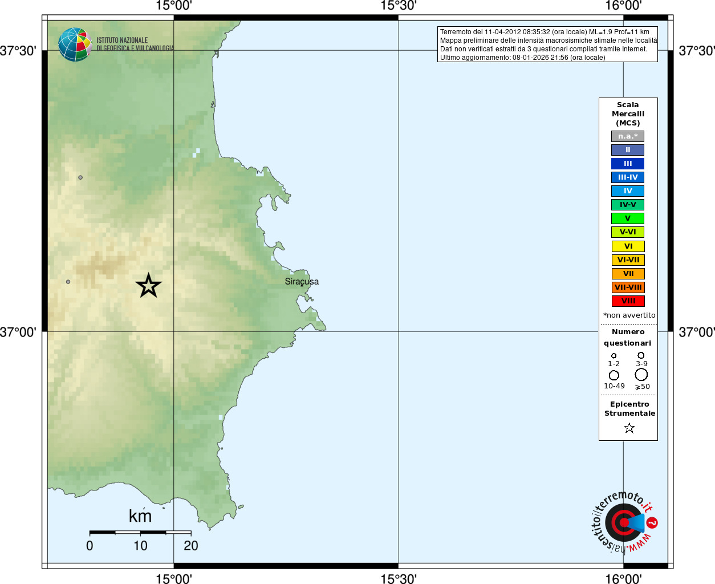Click the gray n.a. intensity swatch

628,136
